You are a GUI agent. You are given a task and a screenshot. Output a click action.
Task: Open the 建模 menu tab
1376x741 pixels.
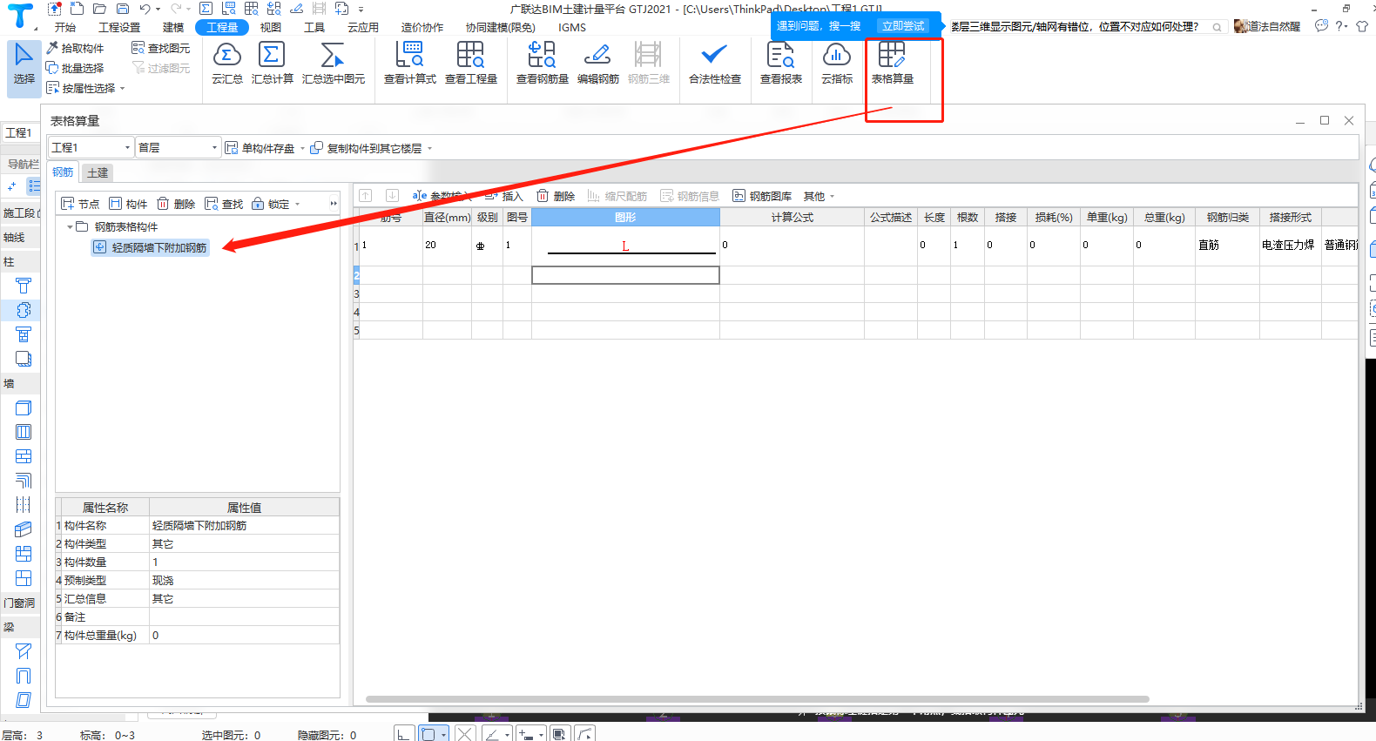[173, 27]
